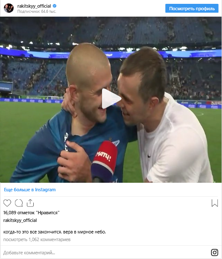The width and height of the screenshot is (222, 259).
Task: Save the post with the bookmark icon
Action: coord(215,203)
